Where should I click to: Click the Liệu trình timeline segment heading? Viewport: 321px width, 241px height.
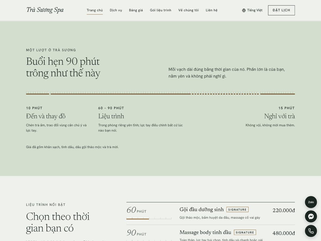(x=111, y=116)
